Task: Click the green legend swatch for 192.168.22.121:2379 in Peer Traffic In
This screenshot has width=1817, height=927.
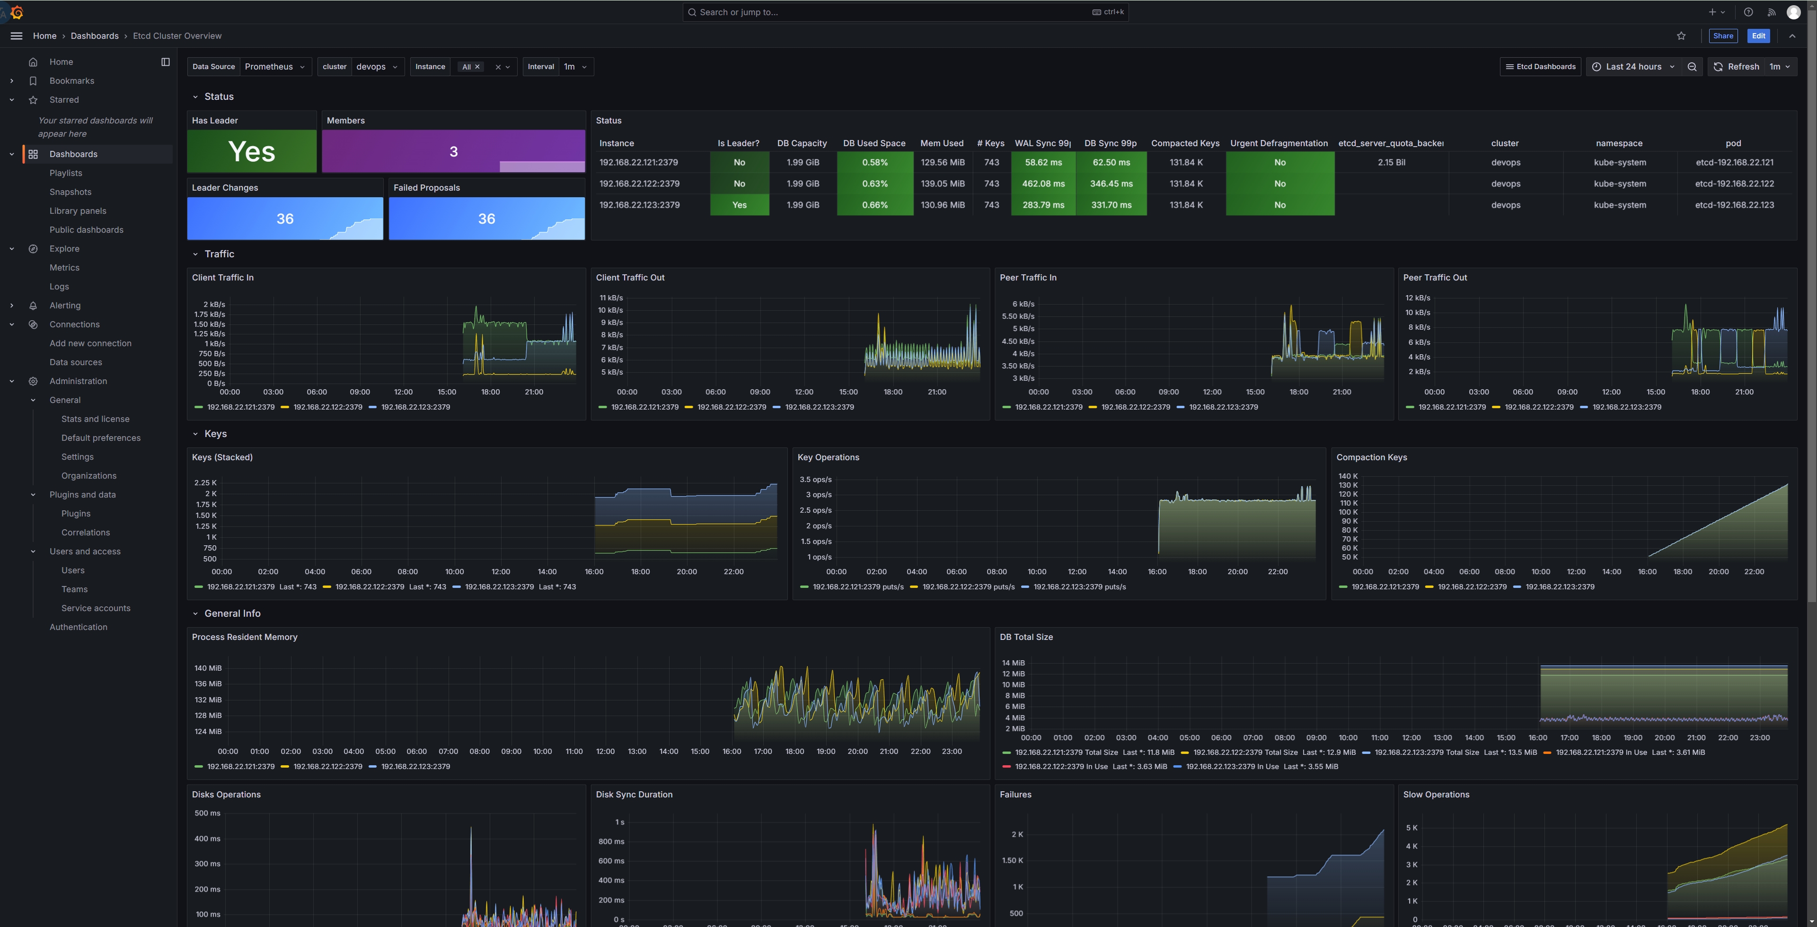Action: (x=1006, y=407)
